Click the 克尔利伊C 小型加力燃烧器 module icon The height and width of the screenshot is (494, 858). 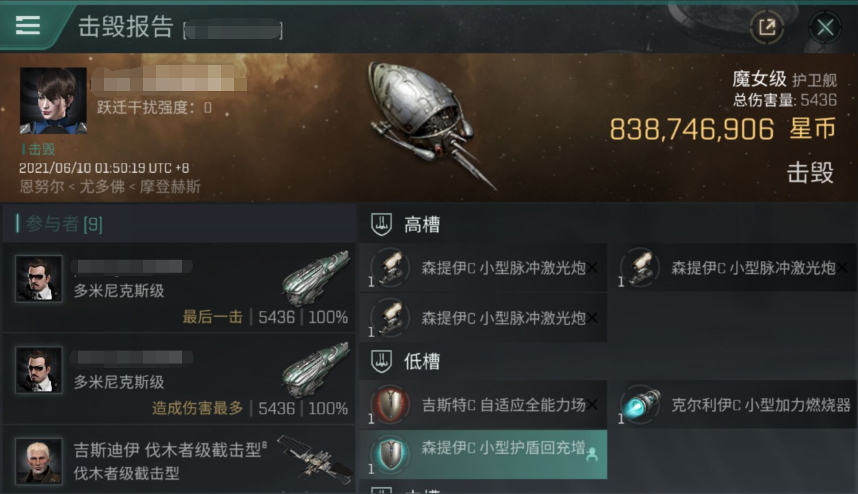tap(640, 404)
